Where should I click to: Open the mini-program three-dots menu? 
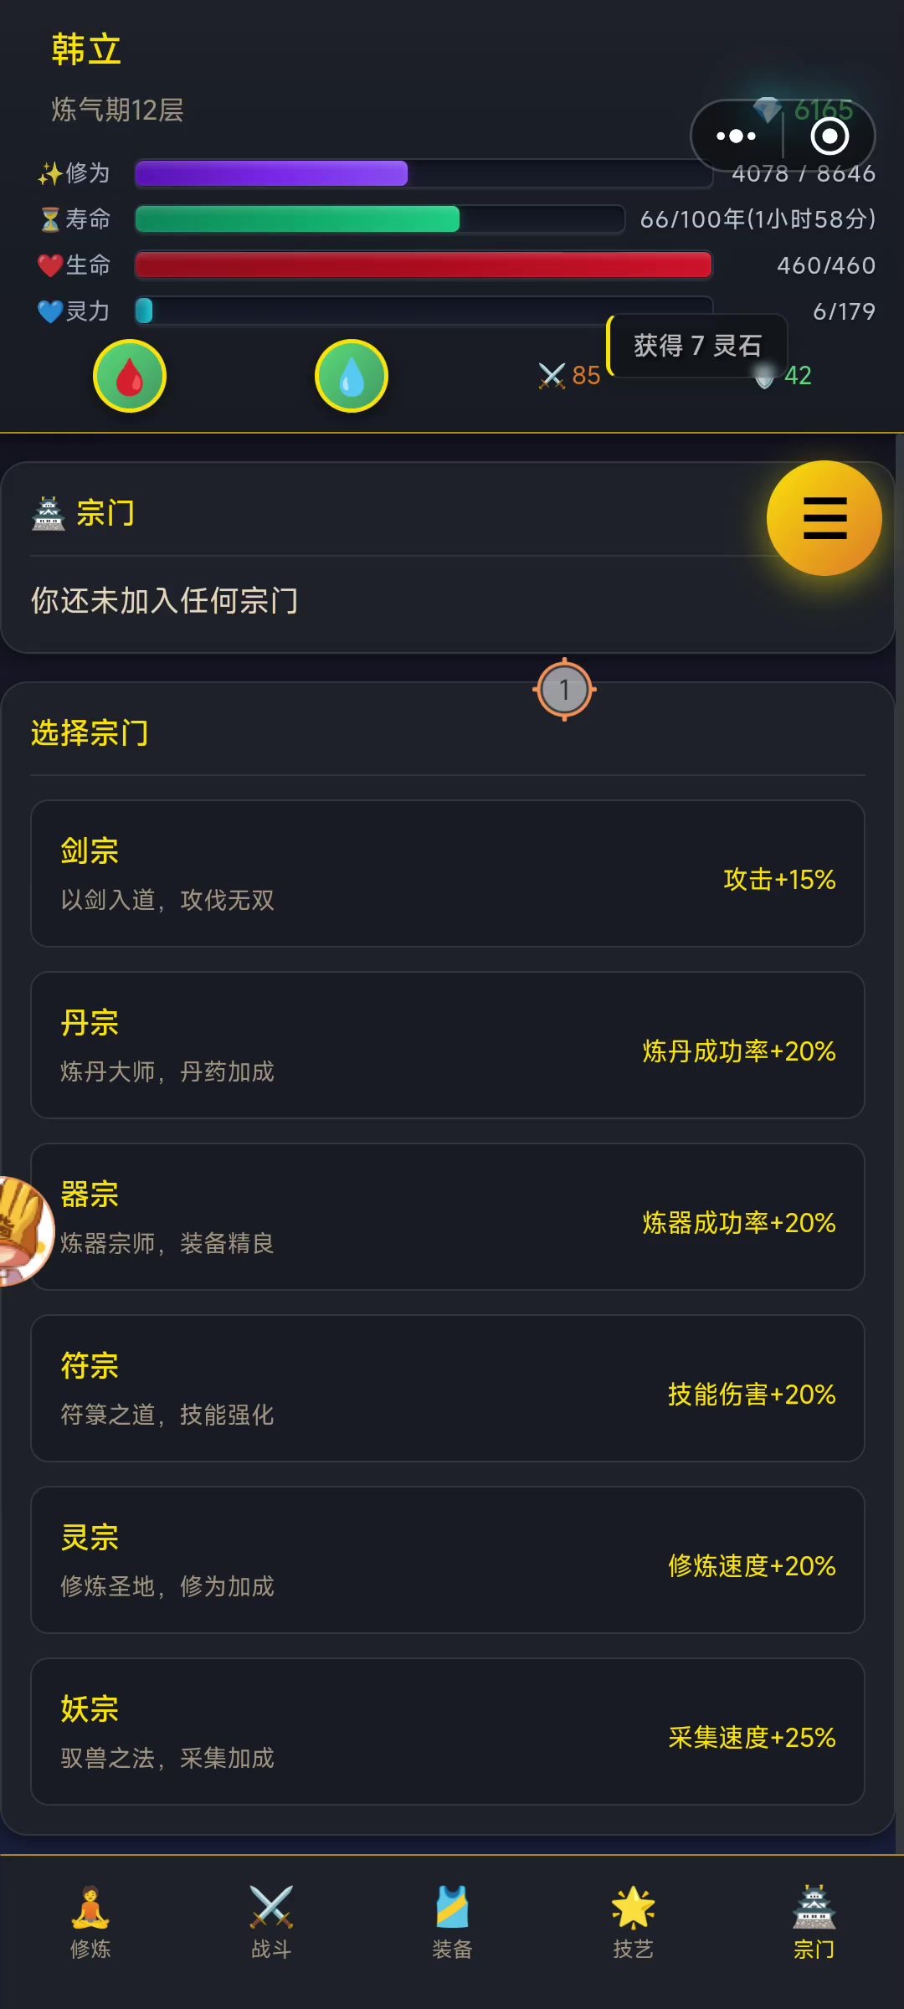point(737,136)
